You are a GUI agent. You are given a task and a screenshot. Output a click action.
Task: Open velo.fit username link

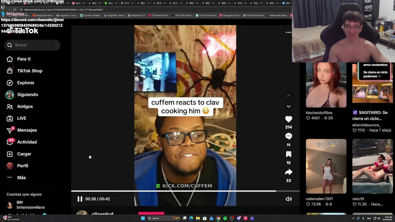click(x=358, y=199)
